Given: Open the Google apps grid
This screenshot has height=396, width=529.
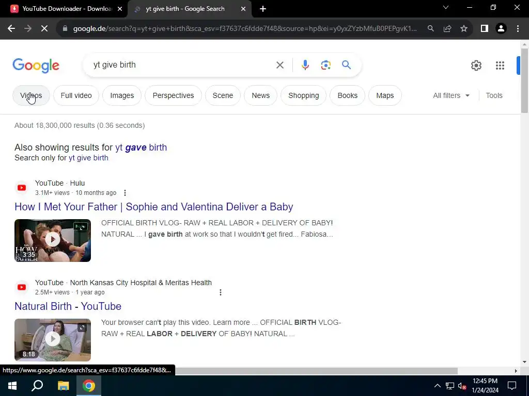Looking at the screenshot, I should click(x=500, y=65).
